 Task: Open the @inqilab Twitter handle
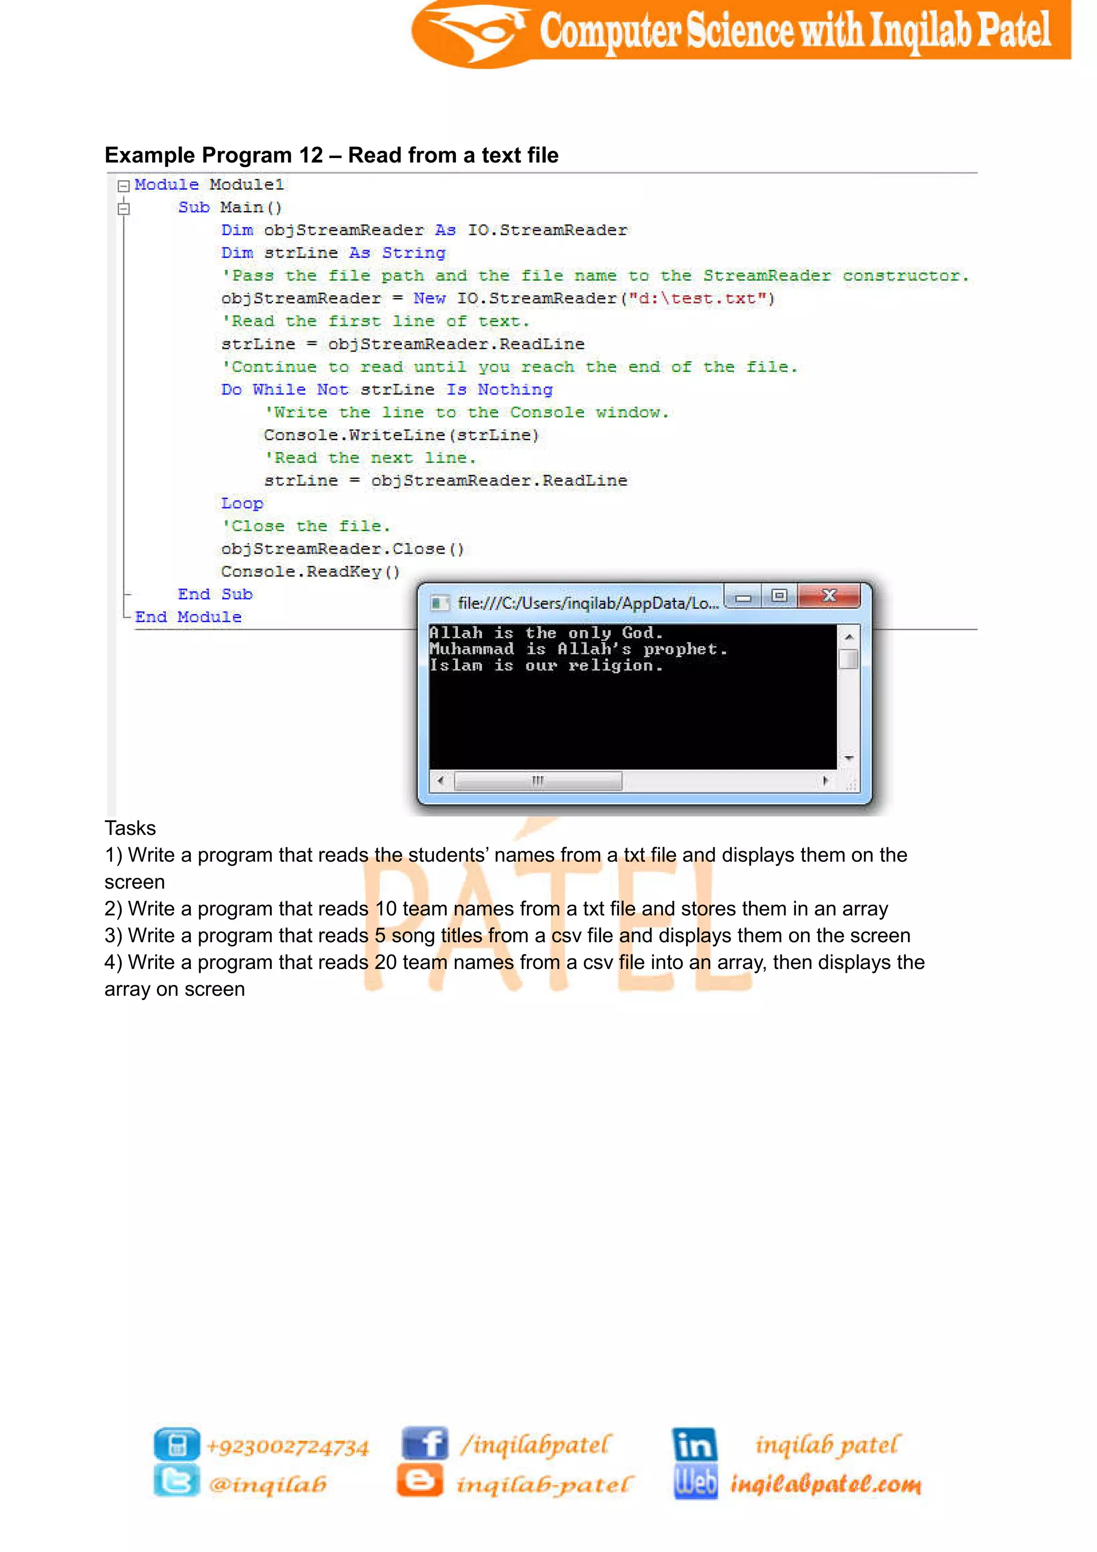268,1484
